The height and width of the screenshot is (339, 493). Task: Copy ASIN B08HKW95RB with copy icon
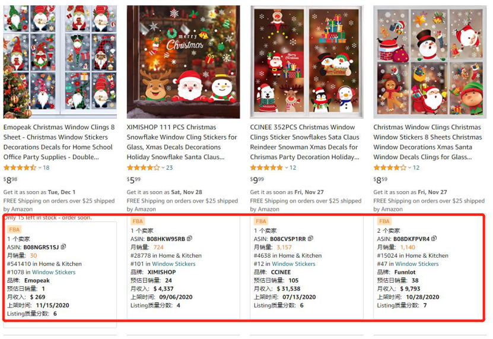point(189,239)
